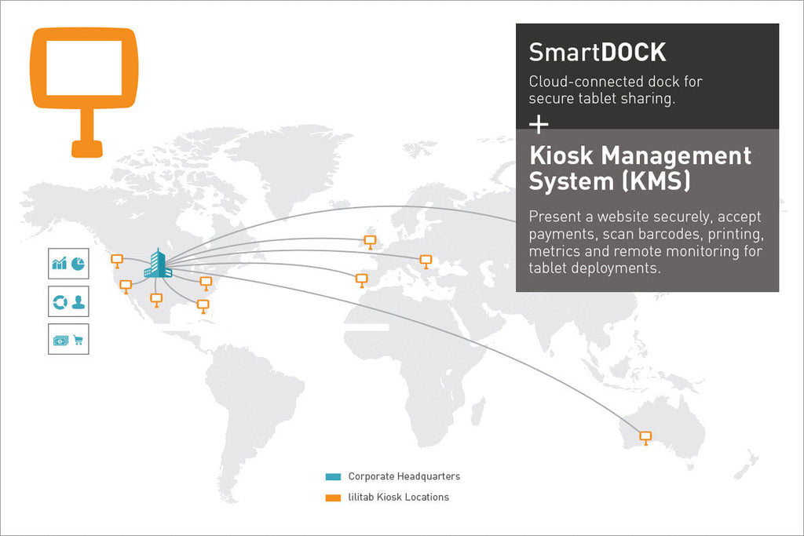Click the large orange tablet kiosk icon
This screenshot has height=536, width=804.
(x=85, y=93)
